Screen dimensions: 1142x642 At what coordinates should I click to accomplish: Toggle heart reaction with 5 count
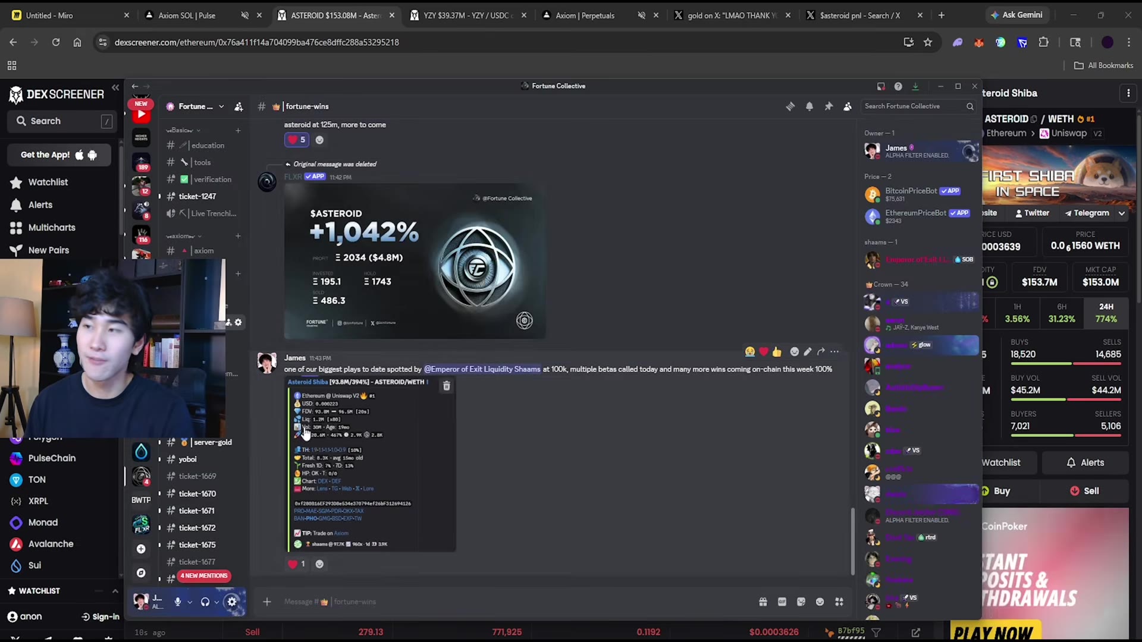pos(297,140)
